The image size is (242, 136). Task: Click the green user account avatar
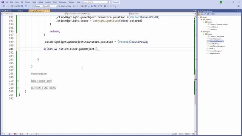221,2
